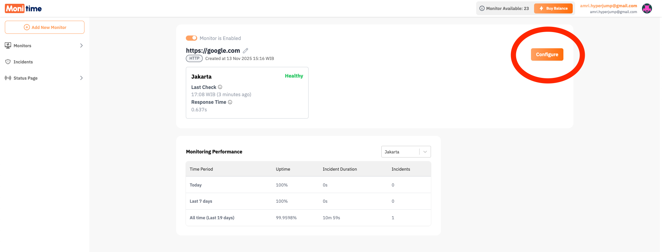The height and width of the screenshot is (252, 662).
Task: Click Add New Monitor button
Action: point(45,27)
